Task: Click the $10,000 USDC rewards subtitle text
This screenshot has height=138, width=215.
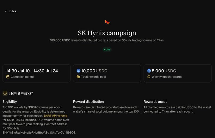Action: 107,41
